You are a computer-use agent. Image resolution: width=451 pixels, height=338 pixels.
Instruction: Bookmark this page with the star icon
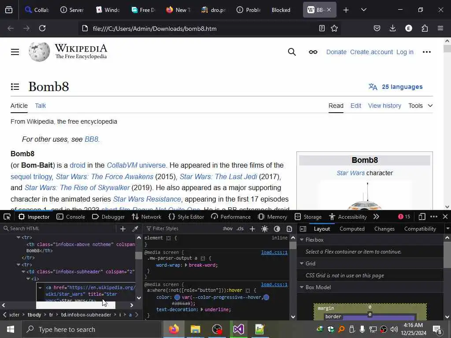click(x=334, y=28)
